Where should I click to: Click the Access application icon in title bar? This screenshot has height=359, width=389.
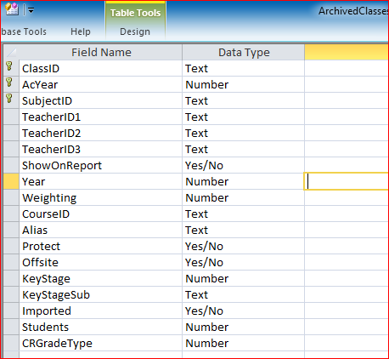[12, 9]
